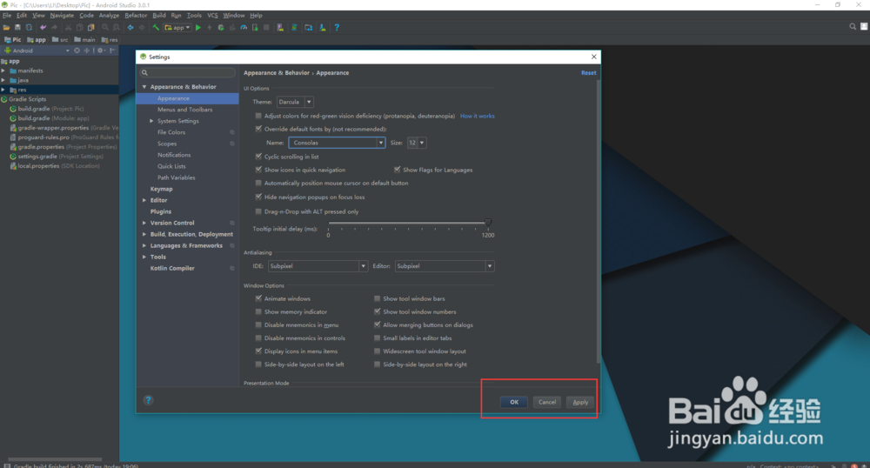
Task: Open the How it works link
Action: [x=477, y=116]
